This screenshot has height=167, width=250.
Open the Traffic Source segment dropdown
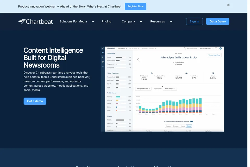(170, 88)
